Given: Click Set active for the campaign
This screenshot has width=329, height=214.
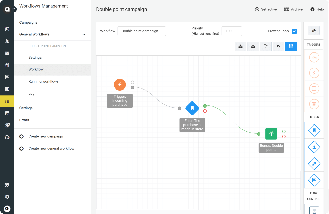Looking at the screenshot, I should 266,9.
